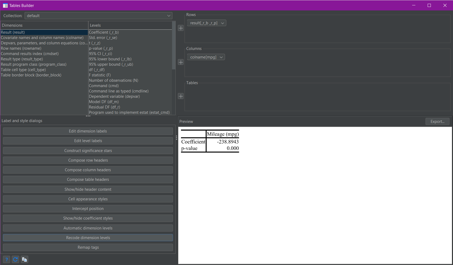Open help with the question mark icon
This screenshot has height=265, width=453.
pyautogui.click(x=7, y=259)
